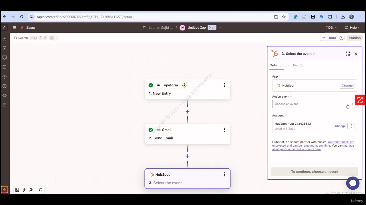366x205 pixels.
Task: Click the lightning bolt icon in bottom toolbar
Action: [24, 190]
